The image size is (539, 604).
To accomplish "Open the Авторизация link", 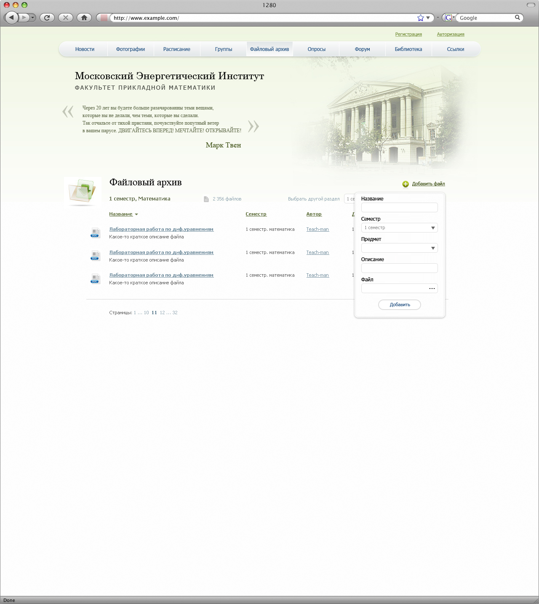I will click(x=451, y=35).
